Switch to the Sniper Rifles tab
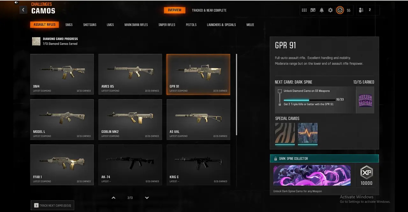 pyautogui.click(x=167, y=25)
